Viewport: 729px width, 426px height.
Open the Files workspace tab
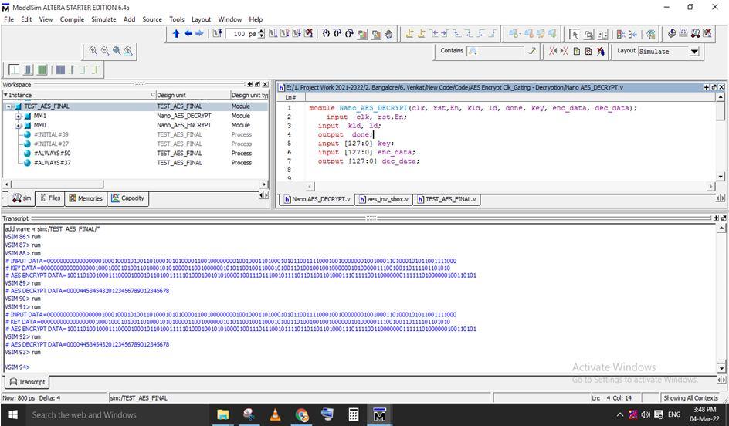point(50,198)
